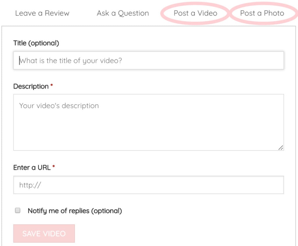Select the circled Post a Video heading
298x246 pixels.
click(x=195, y=13)
